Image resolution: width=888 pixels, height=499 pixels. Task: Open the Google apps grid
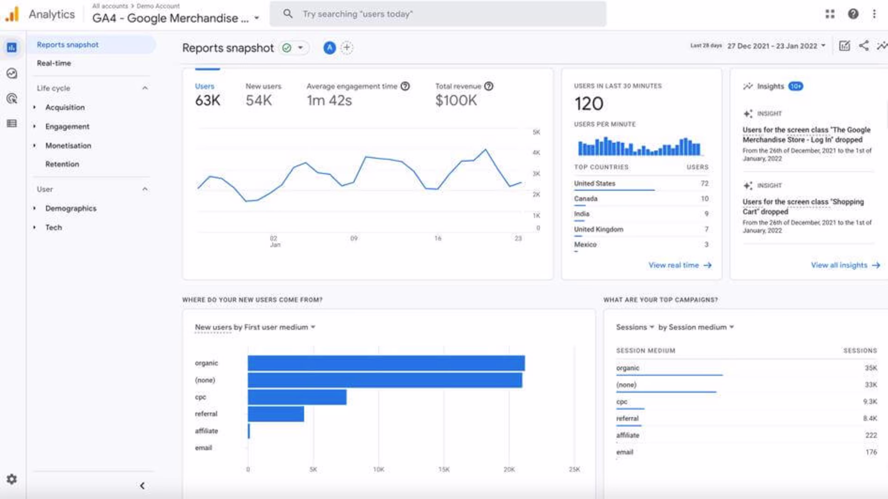coord(830,14)
